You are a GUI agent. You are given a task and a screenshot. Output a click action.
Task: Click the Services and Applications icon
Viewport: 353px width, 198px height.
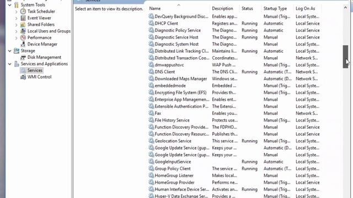pos(17,64)
